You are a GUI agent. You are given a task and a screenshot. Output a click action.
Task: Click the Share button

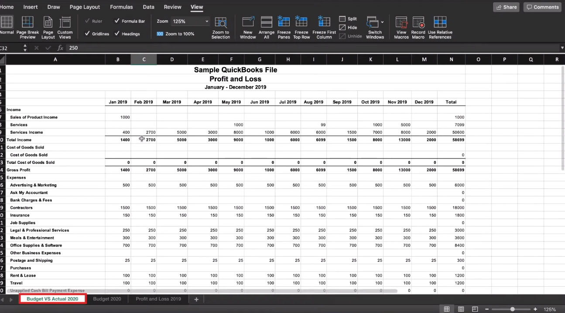tap(507, 7)
